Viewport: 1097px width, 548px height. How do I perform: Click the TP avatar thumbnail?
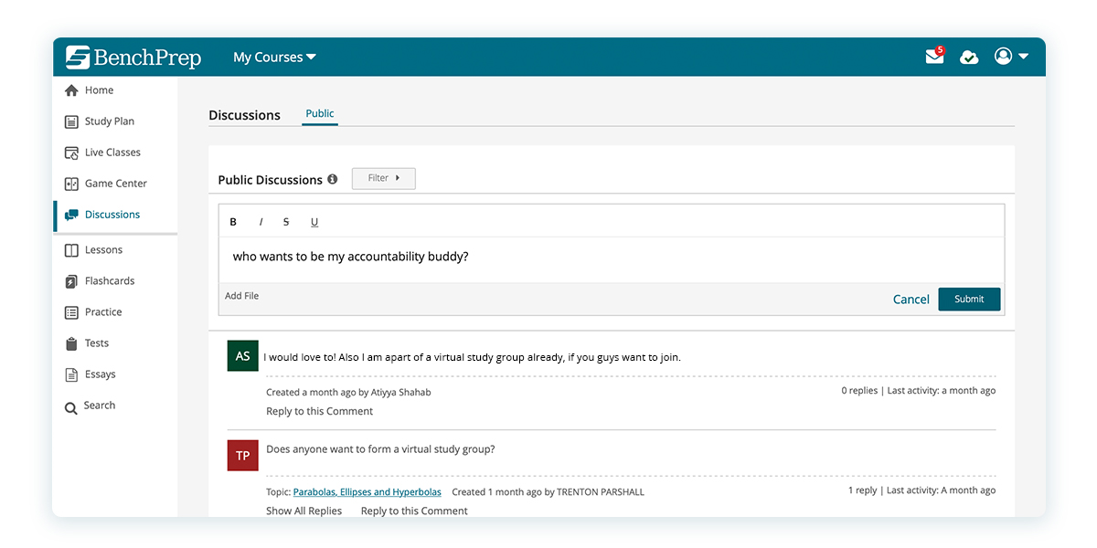pyautogui.click(x=242, y=456)
